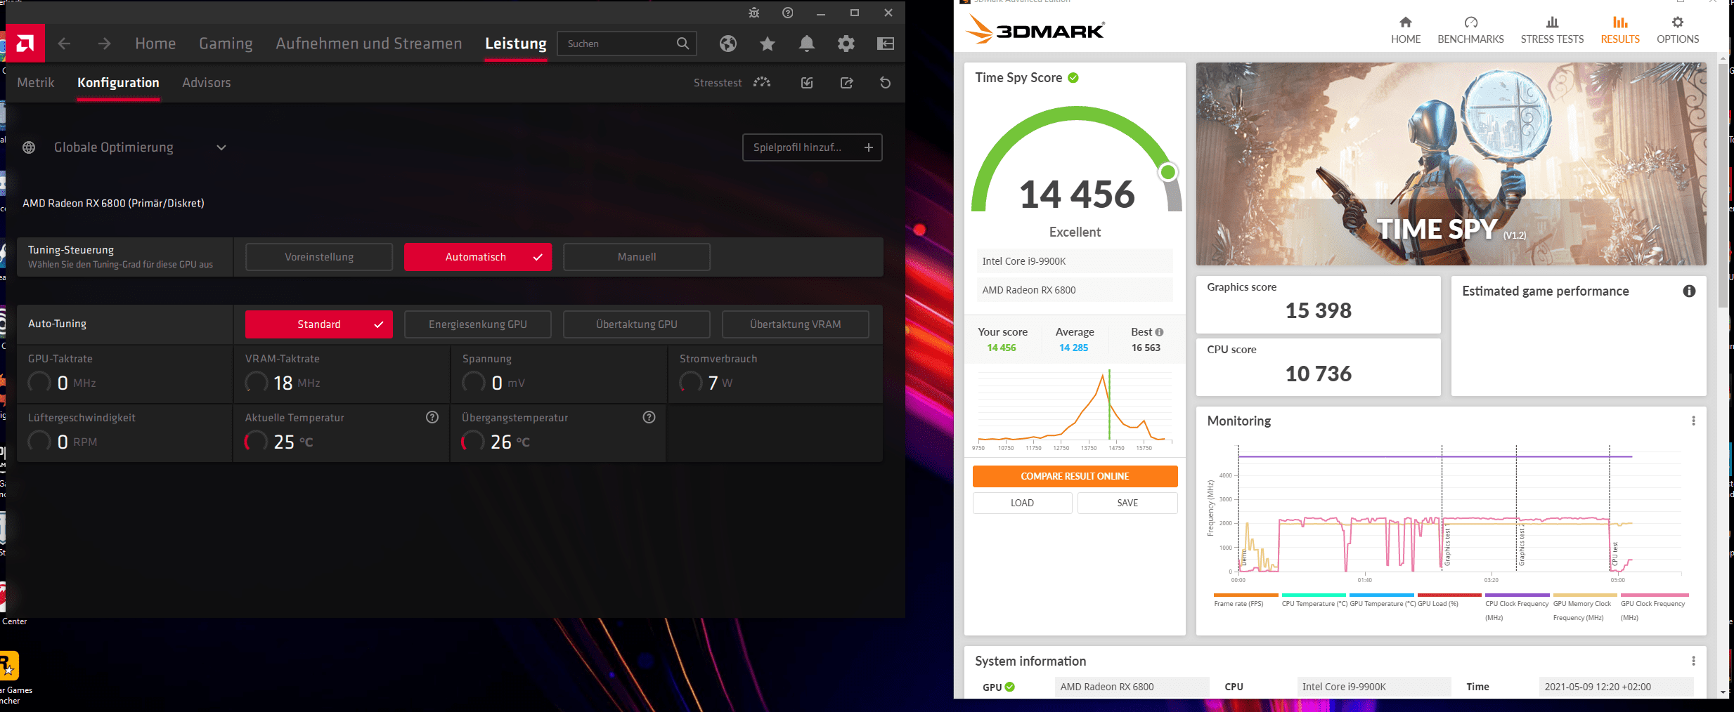Click the 3DMark vertical scrollbar

click(x=1723, y=186)
